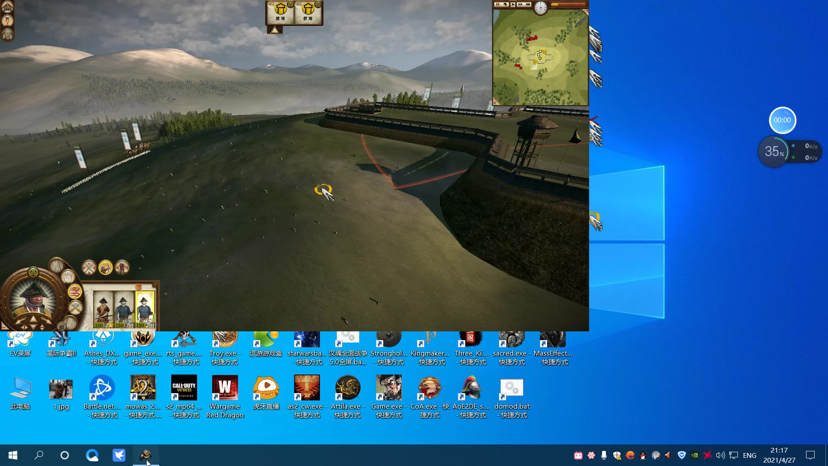Click the third top-left round menu icon
This screenshot has width=828, height=466.
(7, 35)
